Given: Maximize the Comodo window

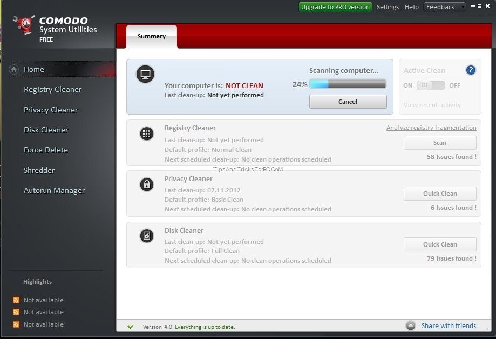Looking at the screenshot, I should tap(480, 6).
